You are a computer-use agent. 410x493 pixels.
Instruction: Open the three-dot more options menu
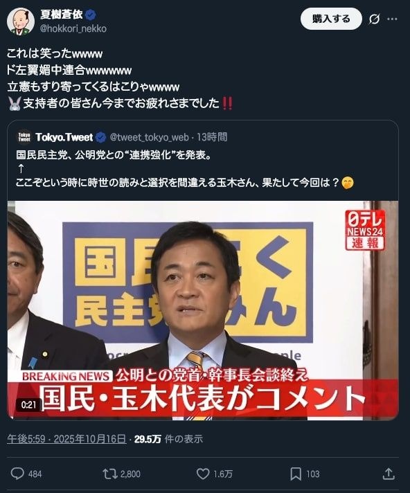392,19
